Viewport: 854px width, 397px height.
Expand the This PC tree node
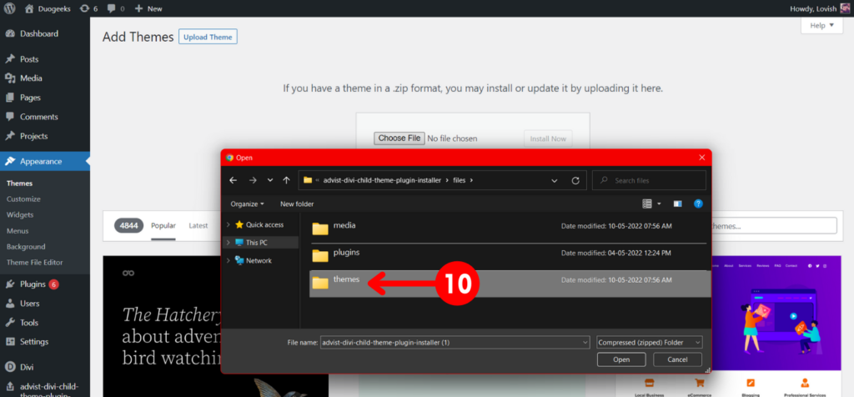[x=228, y=243]
